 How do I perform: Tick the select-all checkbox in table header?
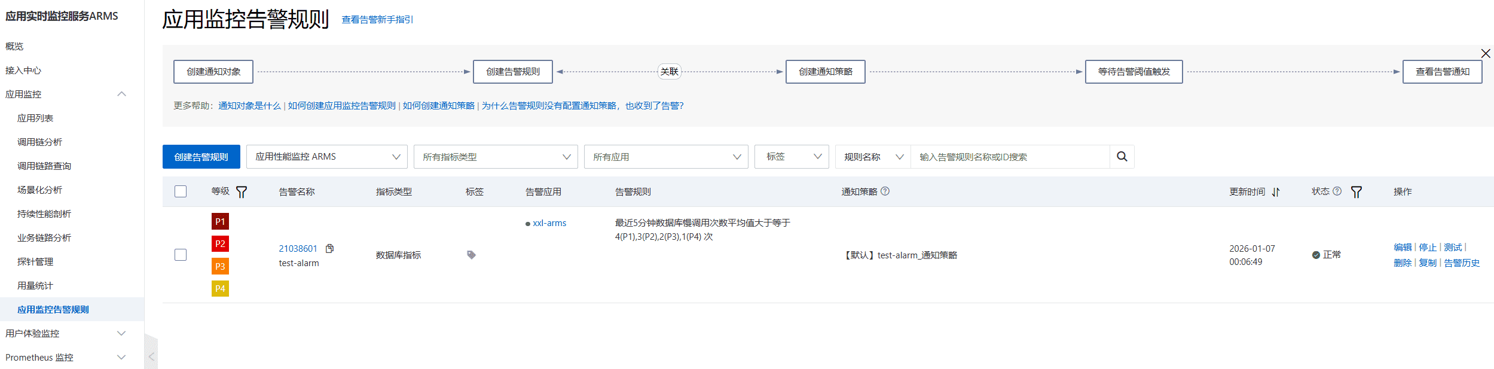181,191
